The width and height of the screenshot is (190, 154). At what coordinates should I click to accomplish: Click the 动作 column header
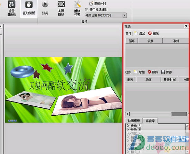click(x=149, y=79)
